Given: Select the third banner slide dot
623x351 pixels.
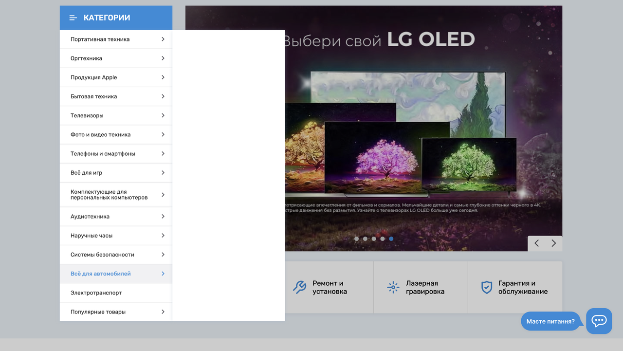Looking at the screenshot, I should (374, 239).
